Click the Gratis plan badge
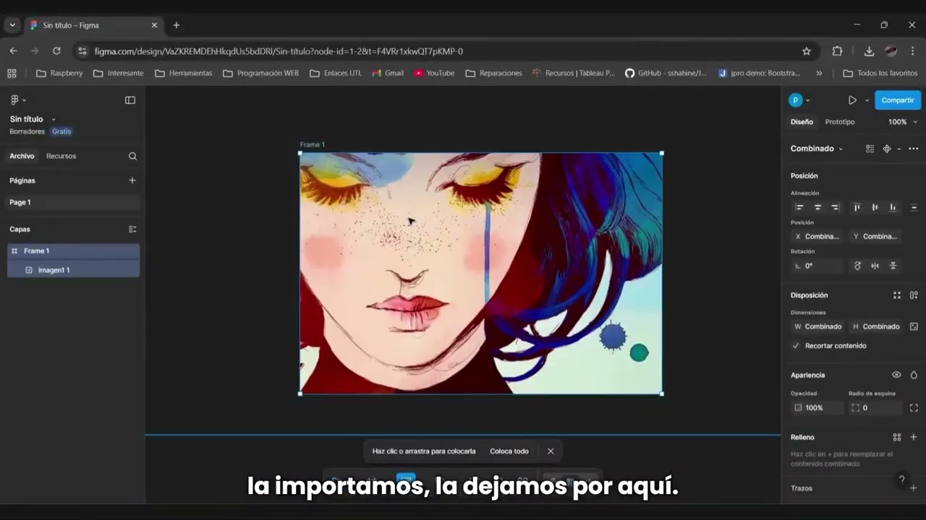Screen dimensions: 926x520 click(x=61, y=131)
